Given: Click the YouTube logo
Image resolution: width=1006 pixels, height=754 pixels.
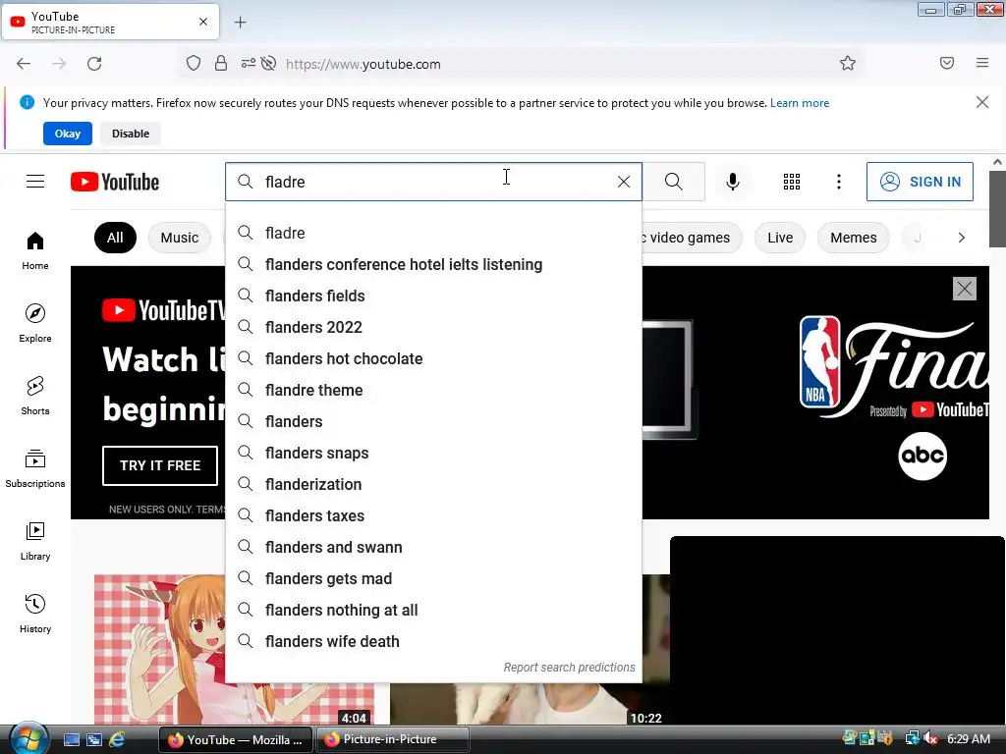Looking at the screenshot, I should pyautogui.click(x=115, y=182).
